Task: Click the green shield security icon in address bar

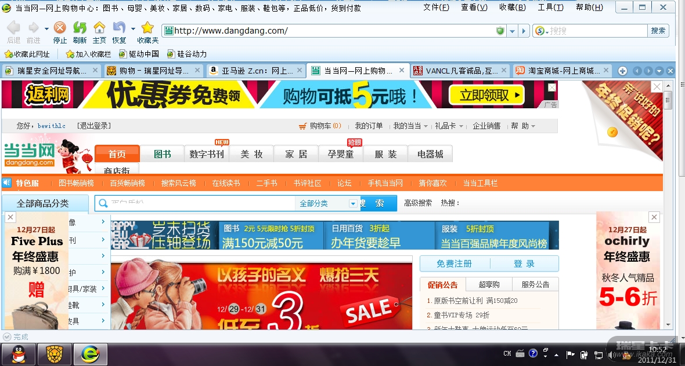Action: pos(500,31)
